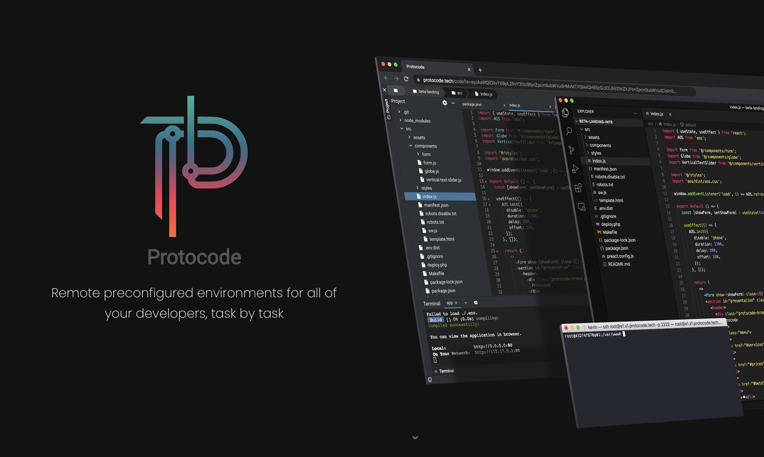Collapse the components folder in Project panel
Viewport: 764px width, 457px height.
411,146
